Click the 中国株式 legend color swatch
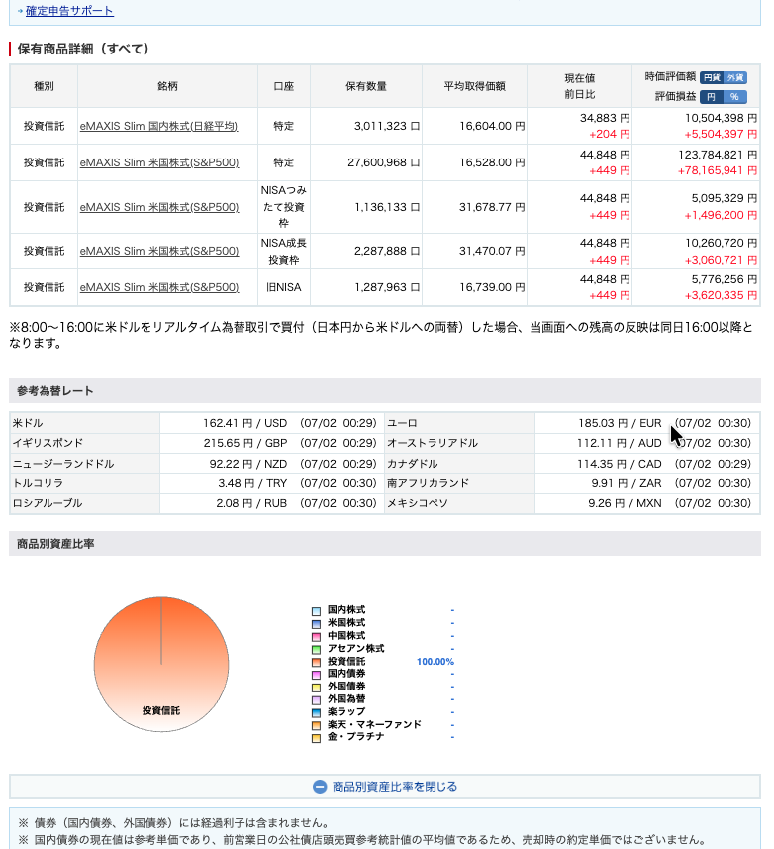The image size is (774, 849). pyautogui.click(x=316, y=637)
